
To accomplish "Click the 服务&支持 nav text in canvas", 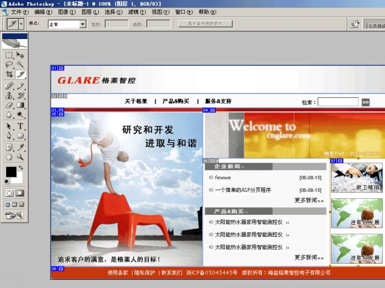I will click(218, 101).
